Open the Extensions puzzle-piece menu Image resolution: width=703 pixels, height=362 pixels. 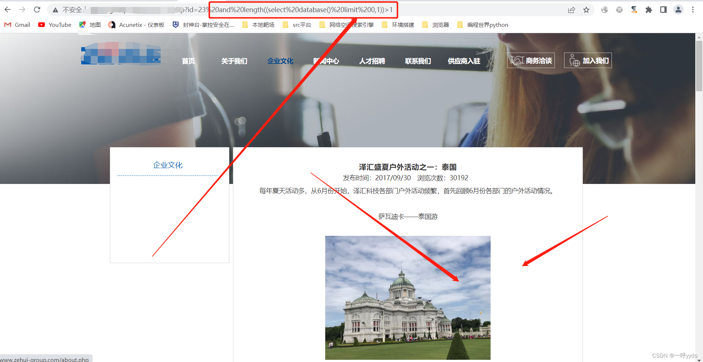pos(649,10)
